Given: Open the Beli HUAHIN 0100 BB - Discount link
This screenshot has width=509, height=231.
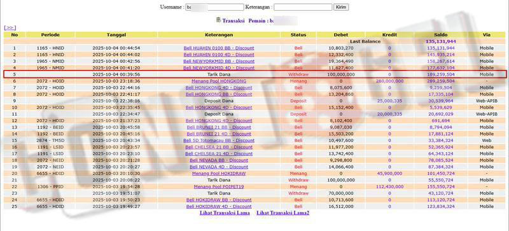Looking at the screenshot, I should click(x=219, y=48).
